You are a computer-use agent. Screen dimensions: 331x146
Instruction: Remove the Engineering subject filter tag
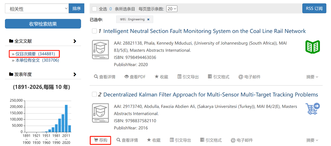(148, 19)
